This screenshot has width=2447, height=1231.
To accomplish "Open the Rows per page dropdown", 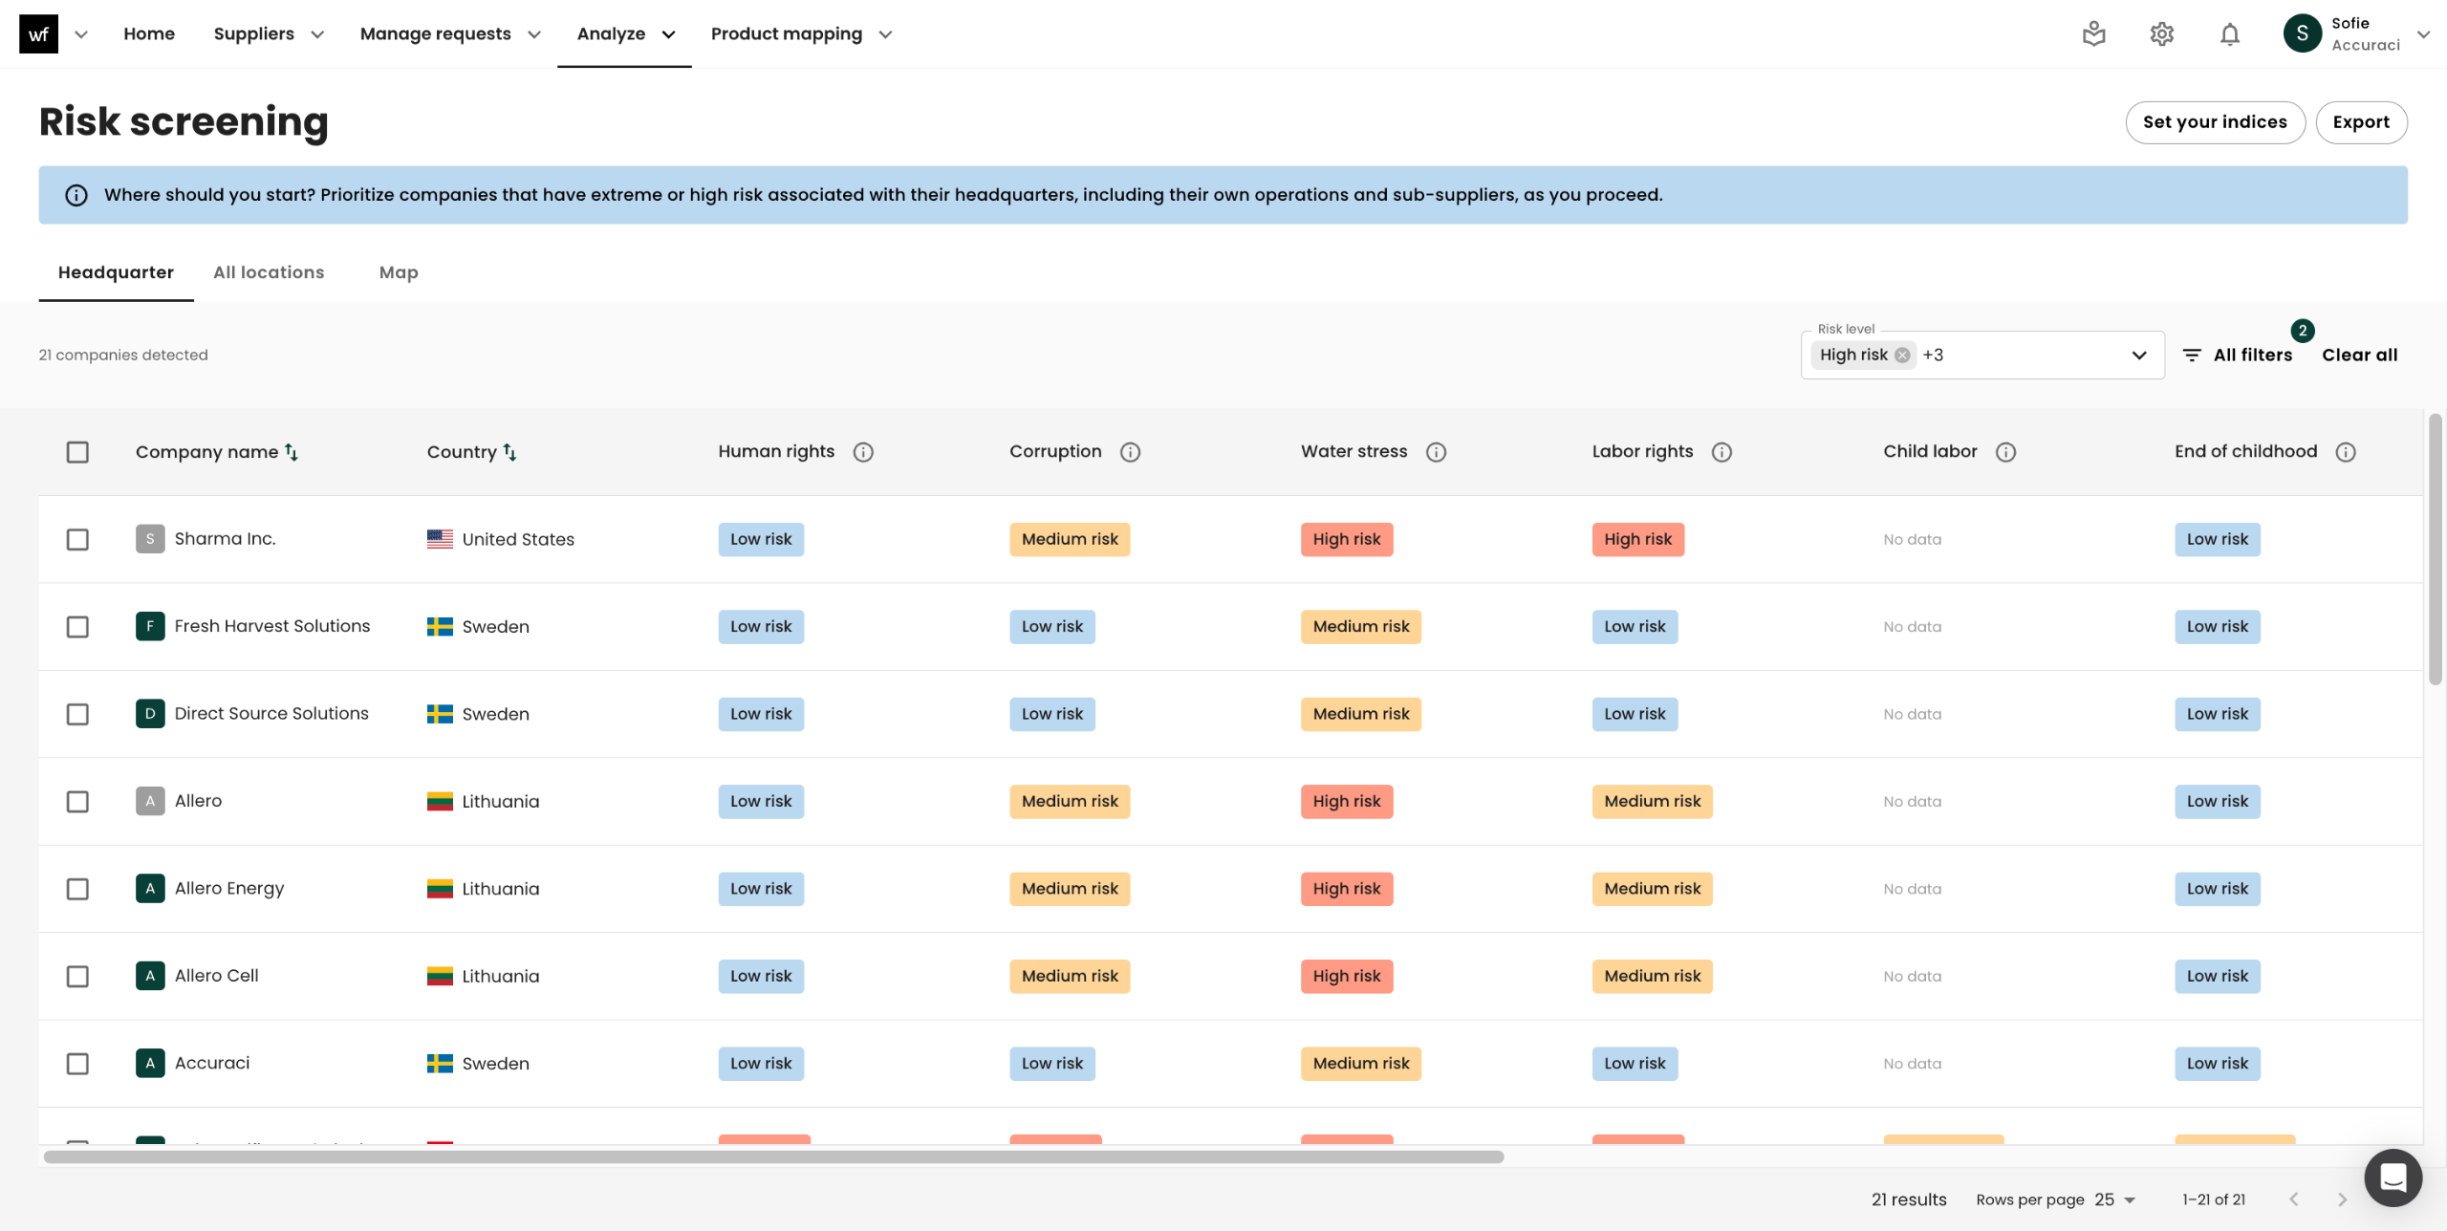I will click(x=2114, y=1199).
